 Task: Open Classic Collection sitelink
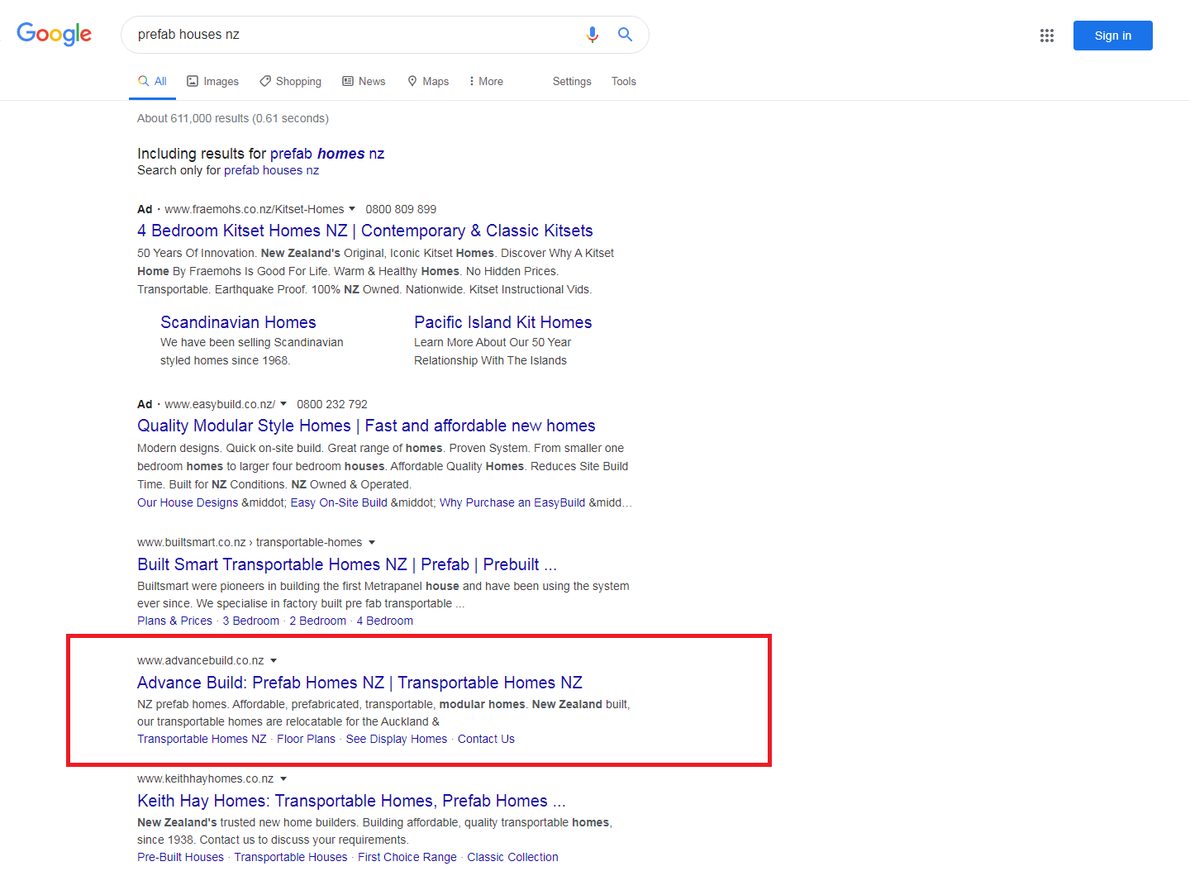tap(512, 857)
